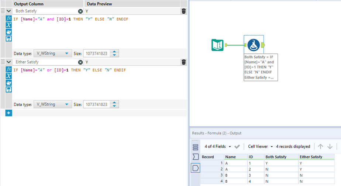Image resolution: width=341 pixels, height=186 pixels.
Task: Save the Both Satisfy expression
Action: click(x=9, y=39)
